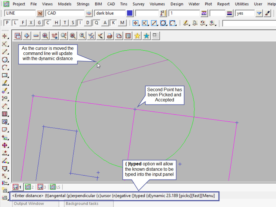
Task: Toggle the 'C' snap button
Action: (x=48, y=23)
